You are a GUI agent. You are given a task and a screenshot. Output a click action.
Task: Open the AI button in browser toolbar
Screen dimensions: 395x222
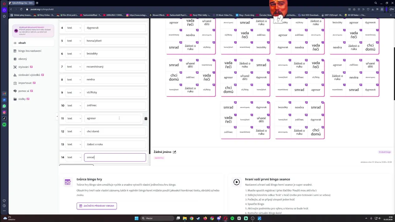tap(391, 9)
